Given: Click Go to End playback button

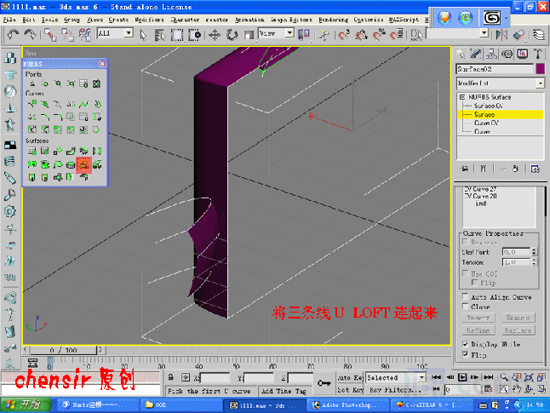Looking at the screenshot, I should pos(488,377).
